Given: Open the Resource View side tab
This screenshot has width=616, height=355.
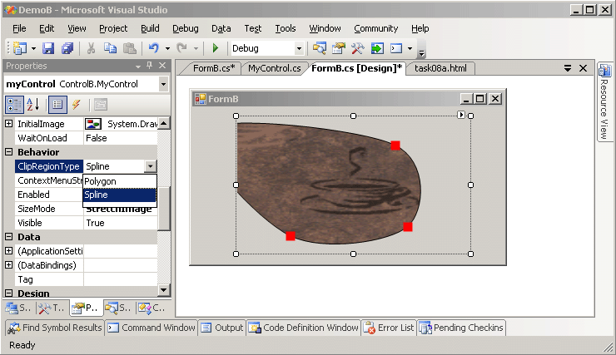Looking at the screenshot, I should (x=604, y=102).
